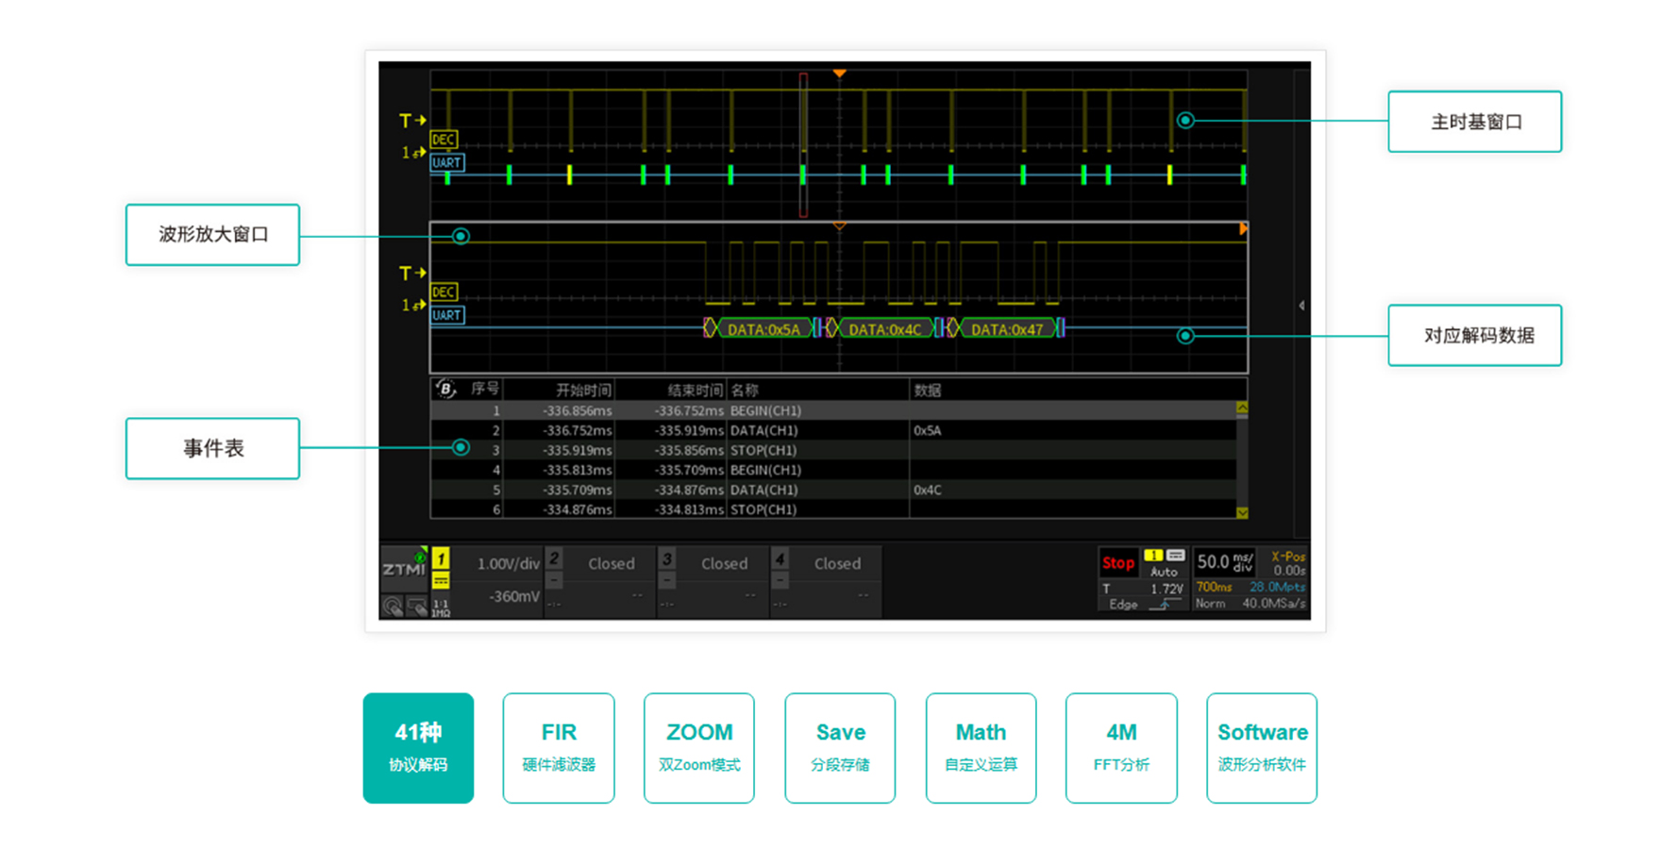Image resolution: width=1661 pixels, height=849 pixels.
Task: Click the DEC label in zoom window
Action: pos(444,292)
